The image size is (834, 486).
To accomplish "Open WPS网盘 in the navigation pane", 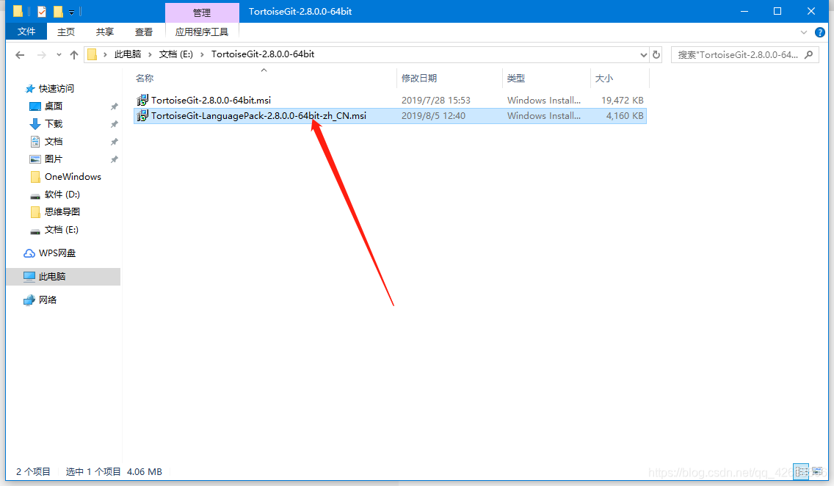I will [57, 253].
